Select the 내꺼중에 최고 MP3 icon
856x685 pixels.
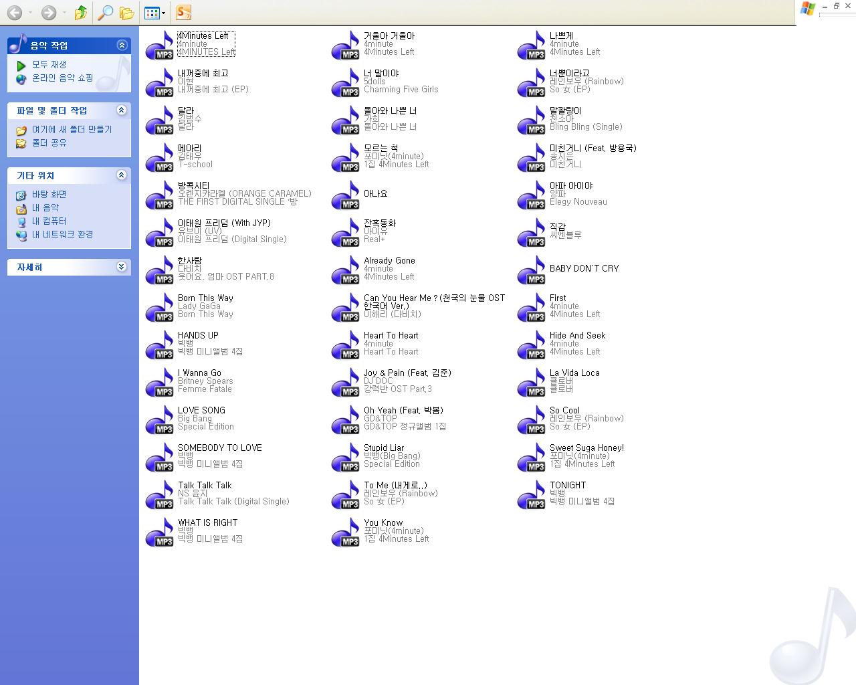(160, 82)
